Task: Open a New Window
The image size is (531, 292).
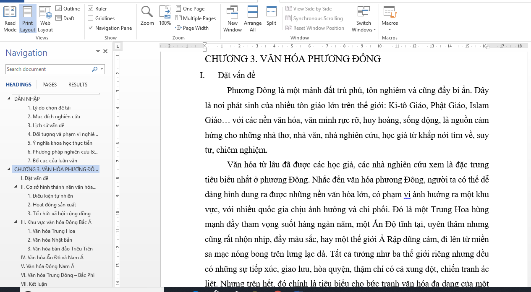Action: pos(233,19)
